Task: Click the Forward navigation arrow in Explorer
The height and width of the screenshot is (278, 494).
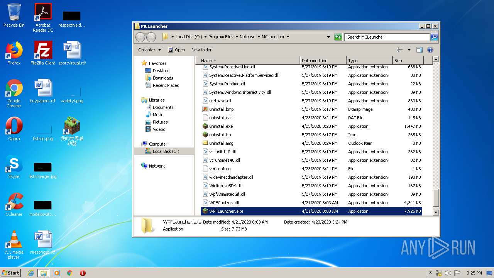Action: (x=151, y=37)
